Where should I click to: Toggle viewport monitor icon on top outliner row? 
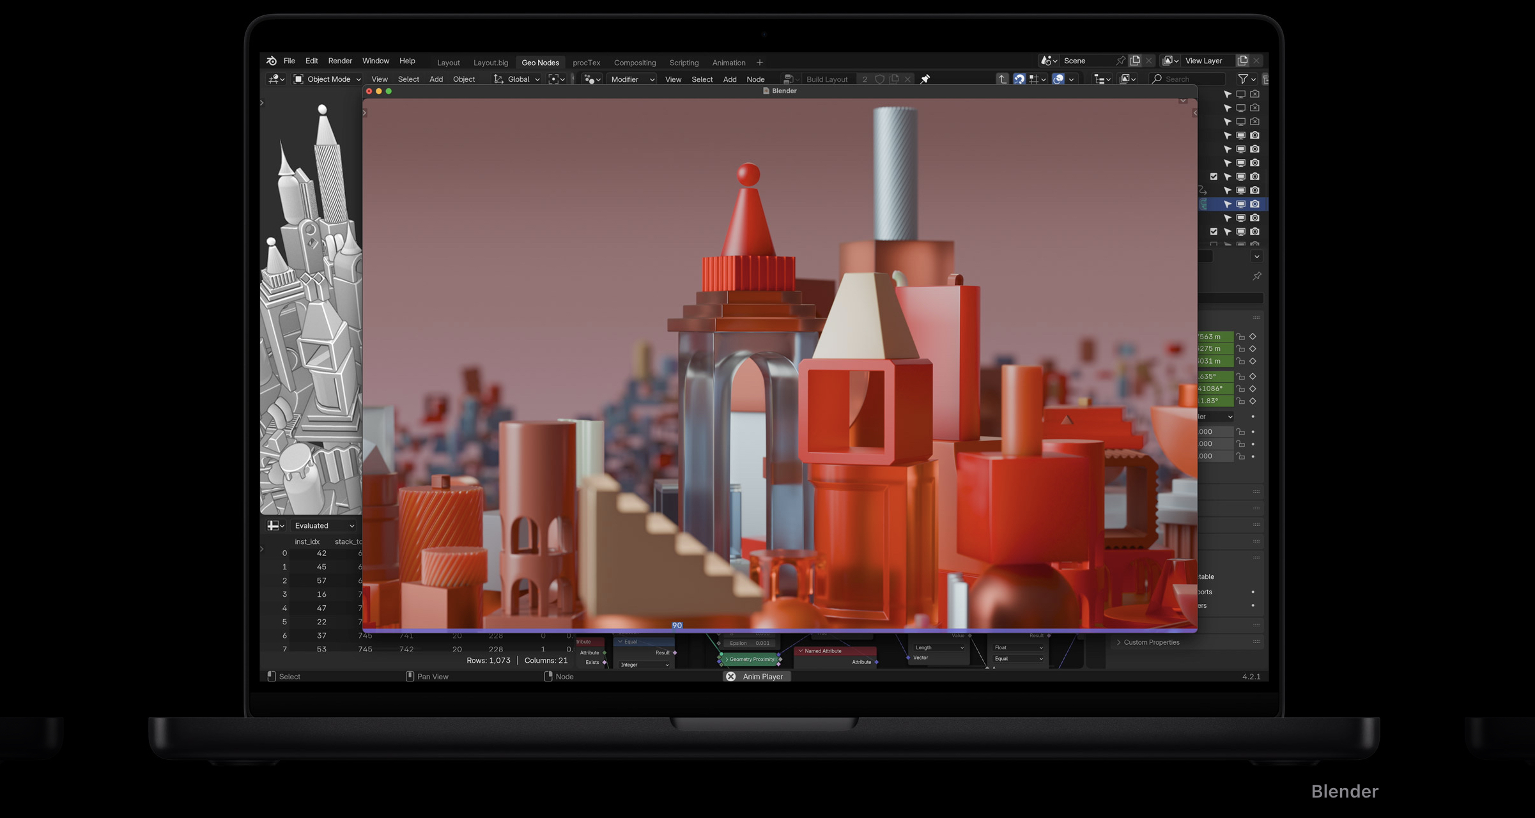click(1240, 94)
